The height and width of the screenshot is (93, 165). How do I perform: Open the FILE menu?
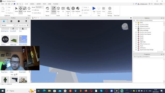[3, 4]
